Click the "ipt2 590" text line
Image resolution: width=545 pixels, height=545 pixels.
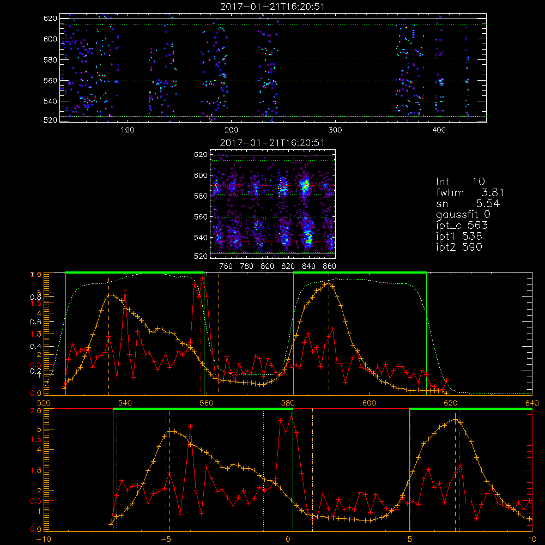point(459,247)
